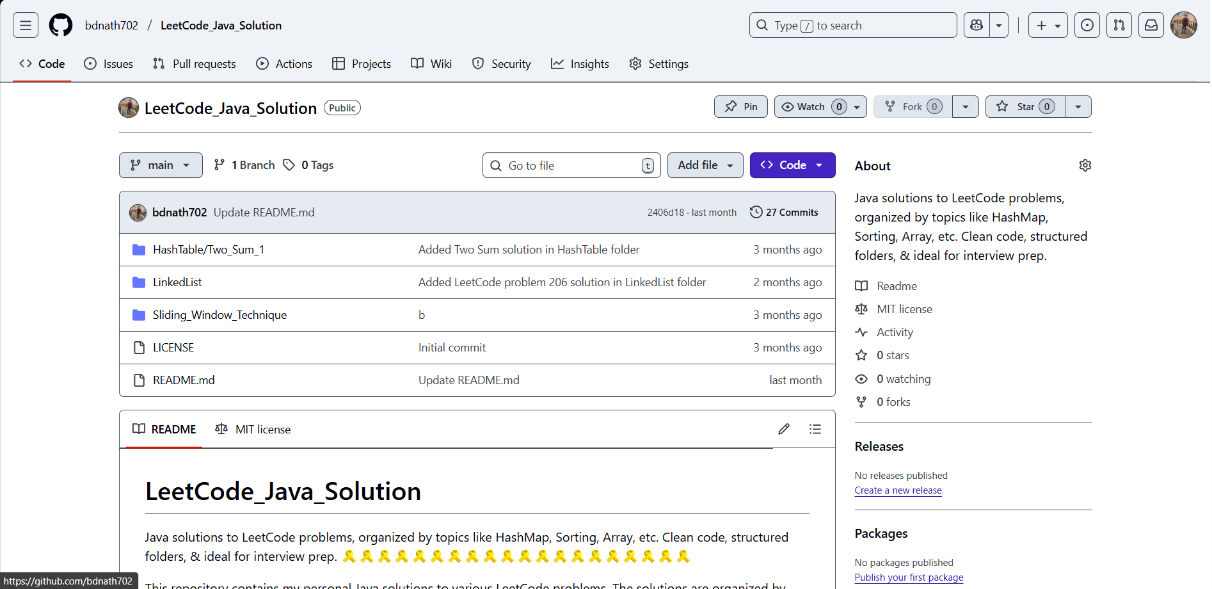
Task: Open the notifications inbox icon
Action: click(1151, 26)
